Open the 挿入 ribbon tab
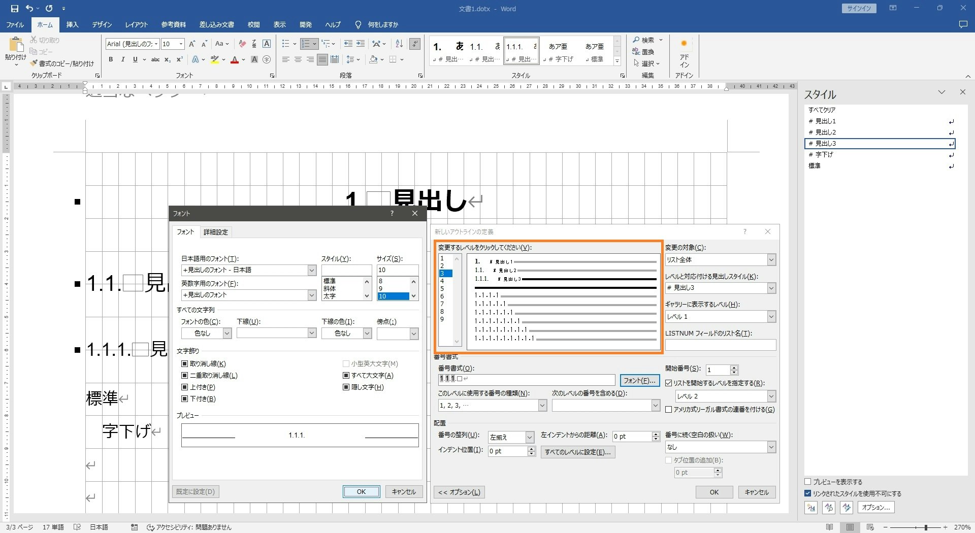This screenshot has width=975, height=533. pyautogui.click(x=72, y=24)
